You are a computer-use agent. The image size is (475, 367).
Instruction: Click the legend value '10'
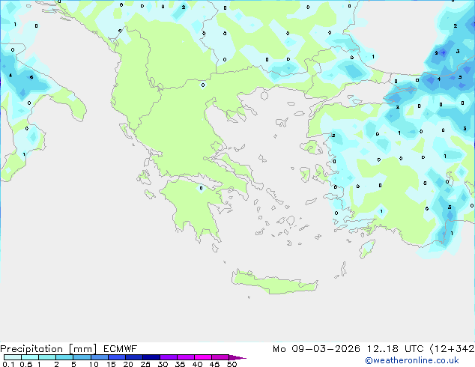point(94,364)
